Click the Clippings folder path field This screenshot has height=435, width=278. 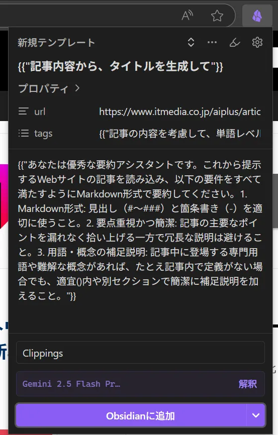[141, 353]
